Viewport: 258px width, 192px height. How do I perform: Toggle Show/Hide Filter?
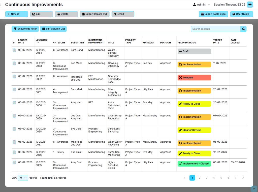coord(25,29)
